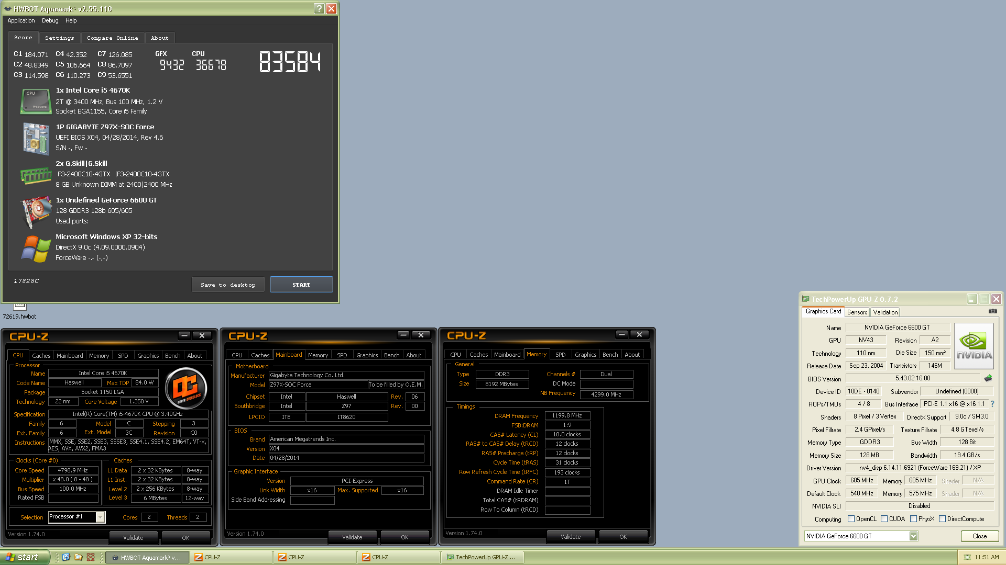Click the Windows XP logo in Aquamark
The width and height of the screenshot is (1006, 565).
click(x=36, y=248)
